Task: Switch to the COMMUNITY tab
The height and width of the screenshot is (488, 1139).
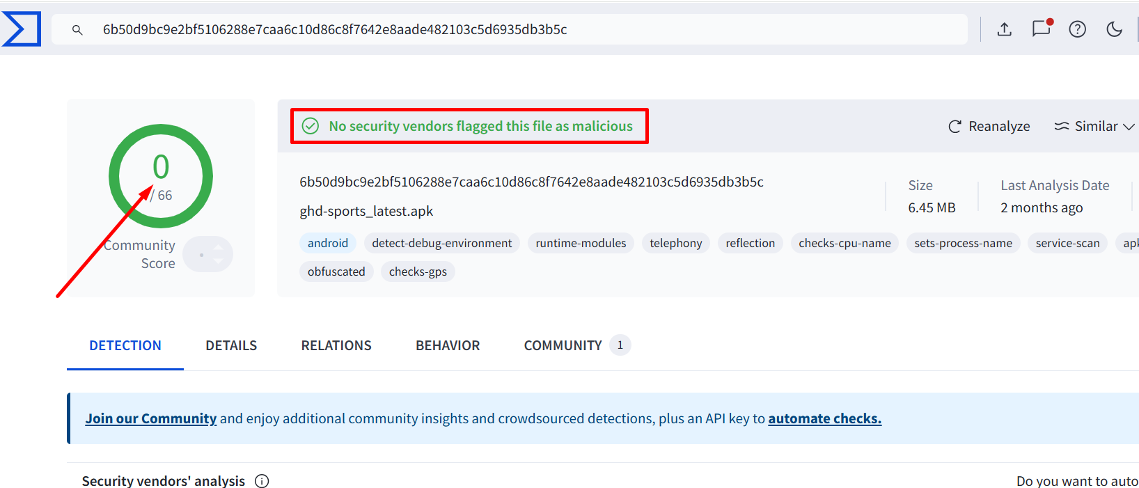Action: (577, 345)
